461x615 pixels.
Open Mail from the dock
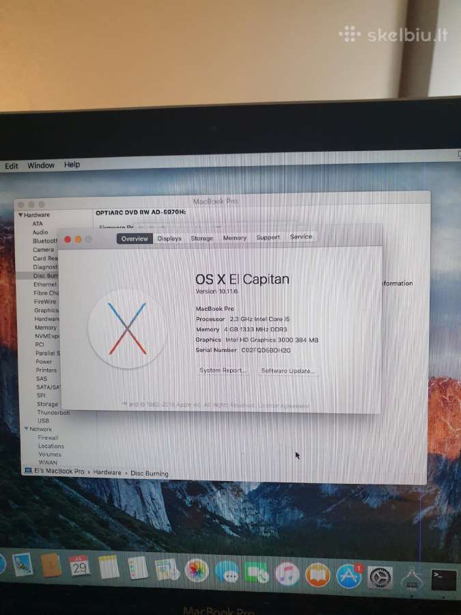[23, 565]
